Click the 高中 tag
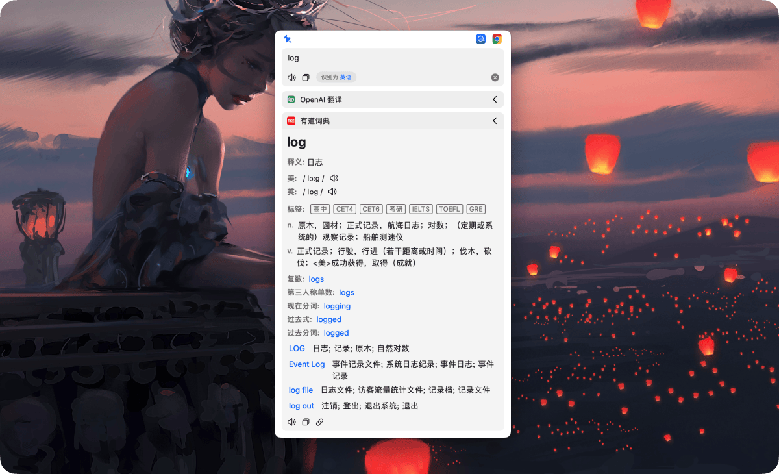This screenshot has height=474, width=779. tap(320, 209)
